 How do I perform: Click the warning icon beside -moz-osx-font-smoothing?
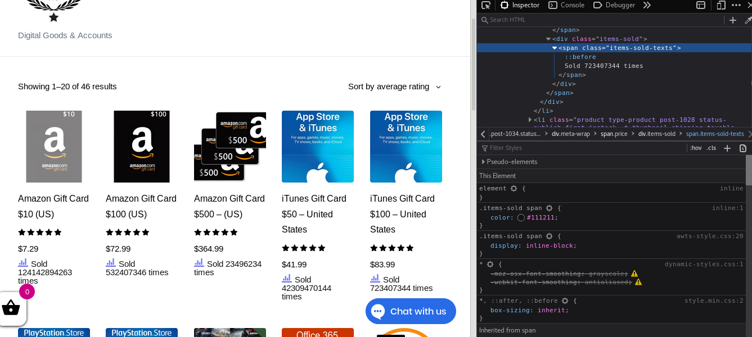coord(634,274)
